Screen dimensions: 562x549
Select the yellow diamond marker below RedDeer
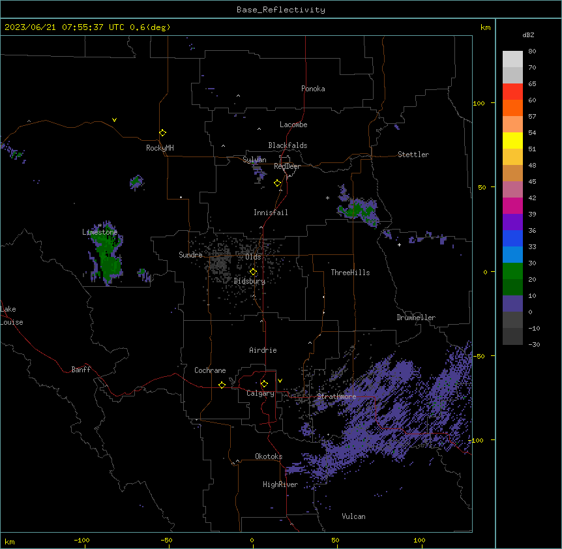point(277,183)
